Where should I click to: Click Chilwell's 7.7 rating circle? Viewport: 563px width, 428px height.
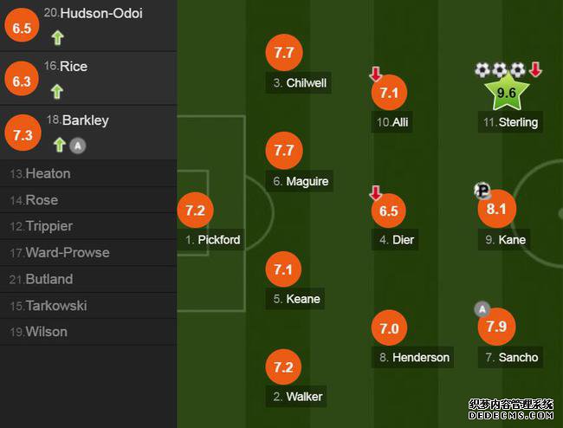tap(284, 53)
